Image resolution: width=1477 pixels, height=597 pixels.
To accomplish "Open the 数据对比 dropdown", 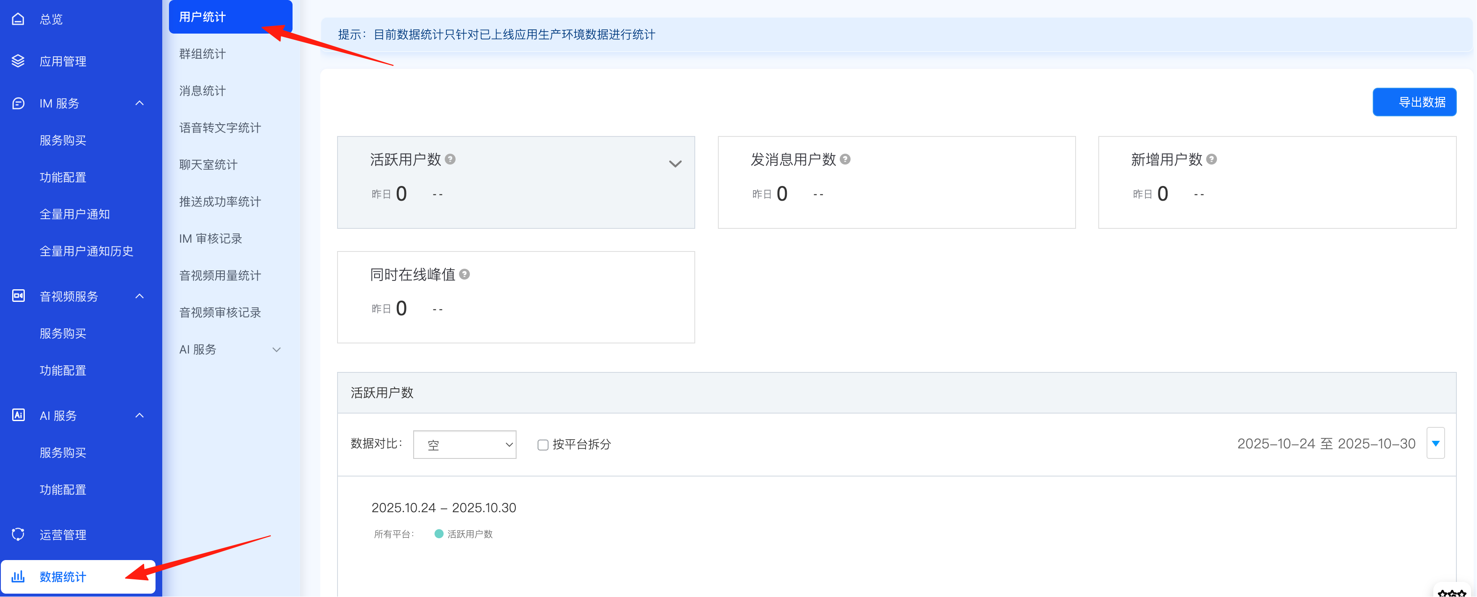I will click(464, 445).
